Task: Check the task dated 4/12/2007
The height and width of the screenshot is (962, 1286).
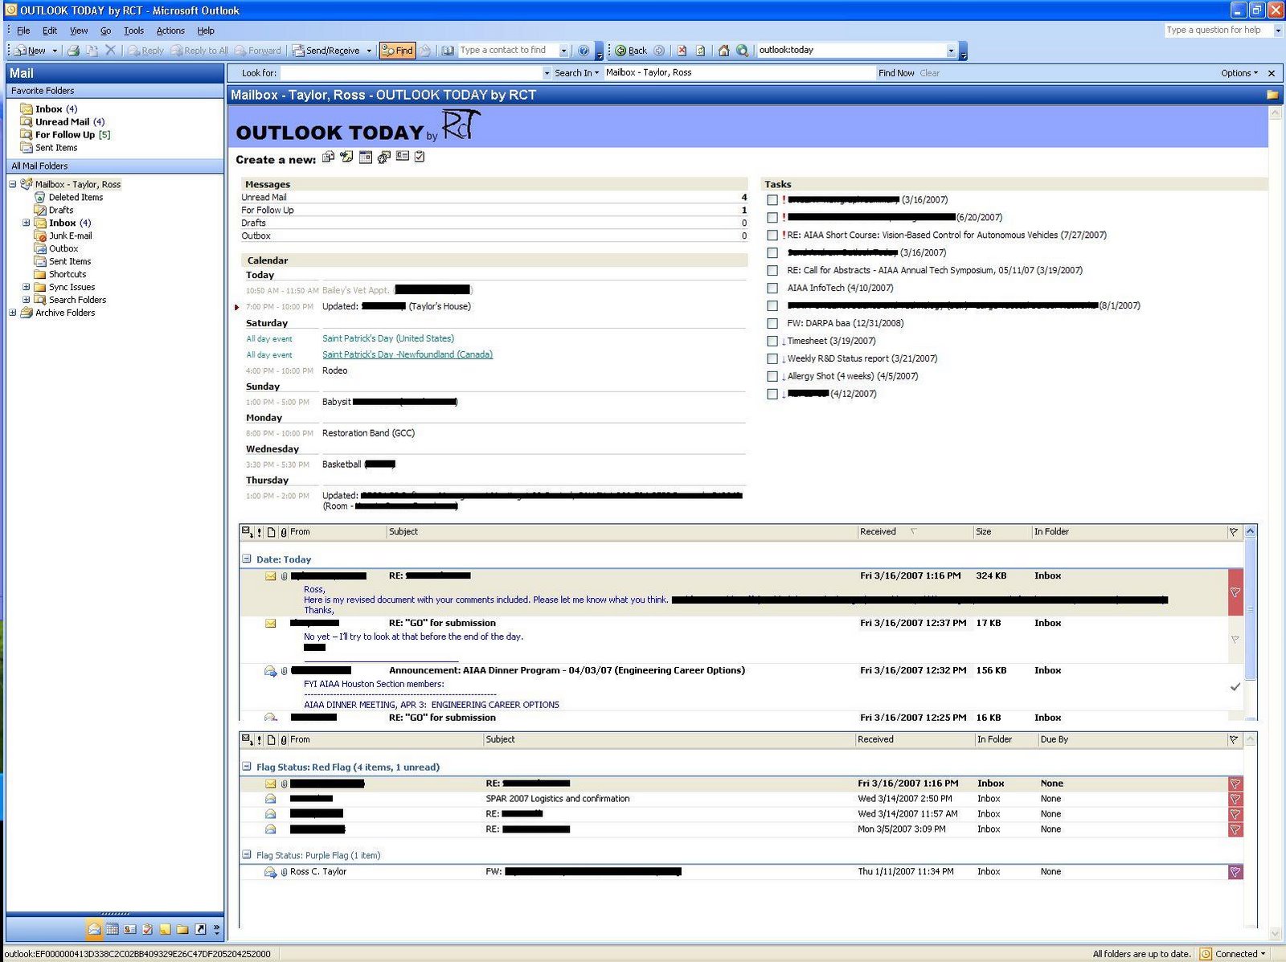Action: (772, 395)
